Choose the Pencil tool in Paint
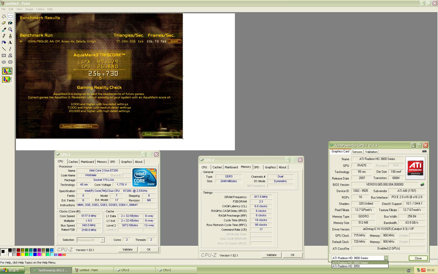Image resolution: width=438 pixels, height=274 pixels. click(4, 36)
